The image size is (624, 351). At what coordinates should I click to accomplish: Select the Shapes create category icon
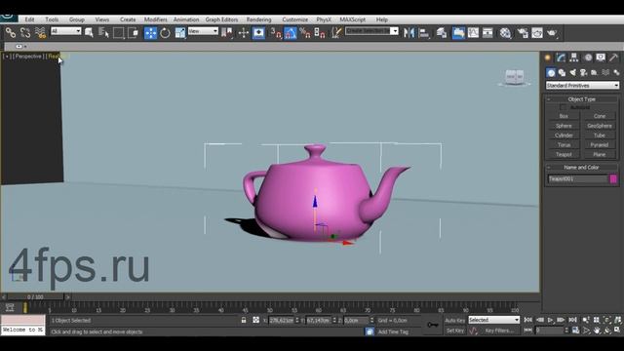(562, 72)
